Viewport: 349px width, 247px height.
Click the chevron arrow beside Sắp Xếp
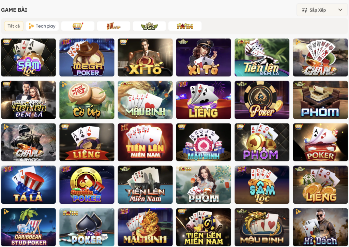[x=340, y=10]
